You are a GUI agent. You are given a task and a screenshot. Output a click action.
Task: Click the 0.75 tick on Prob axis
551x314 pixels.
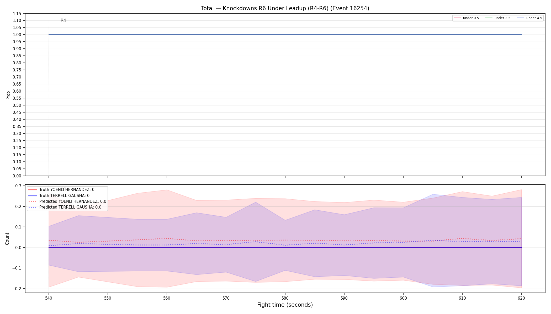click(x=17, y=70)
